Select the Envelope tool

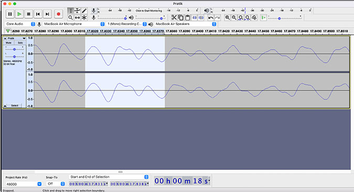77,10
